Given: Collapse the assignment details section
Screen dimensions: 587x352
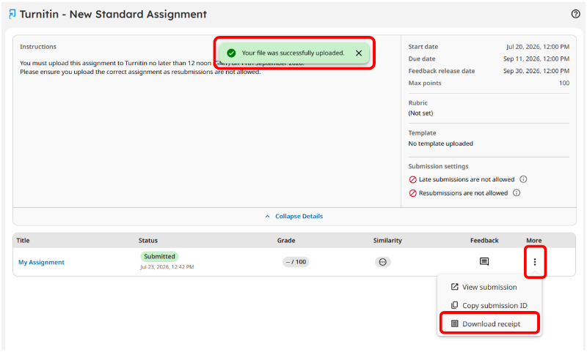Looking at the screenshot, I should tap(294, 216).
